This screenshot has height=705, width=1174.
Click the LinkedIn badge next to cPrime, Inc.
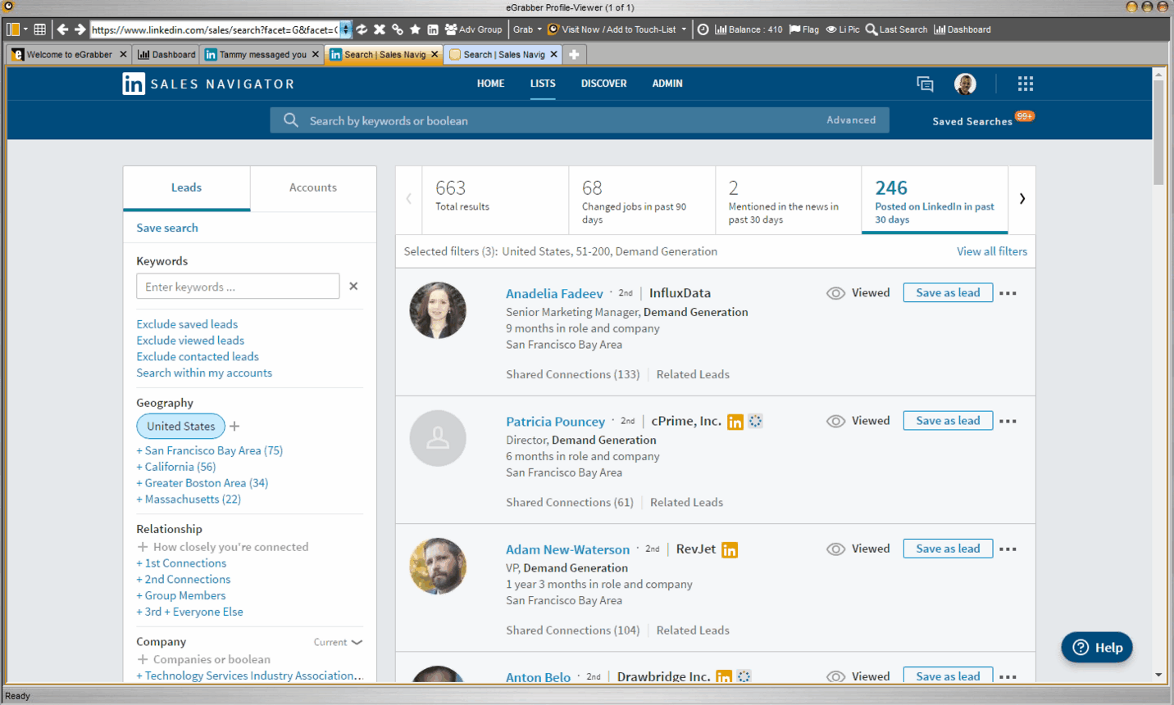tap(735, 422)
